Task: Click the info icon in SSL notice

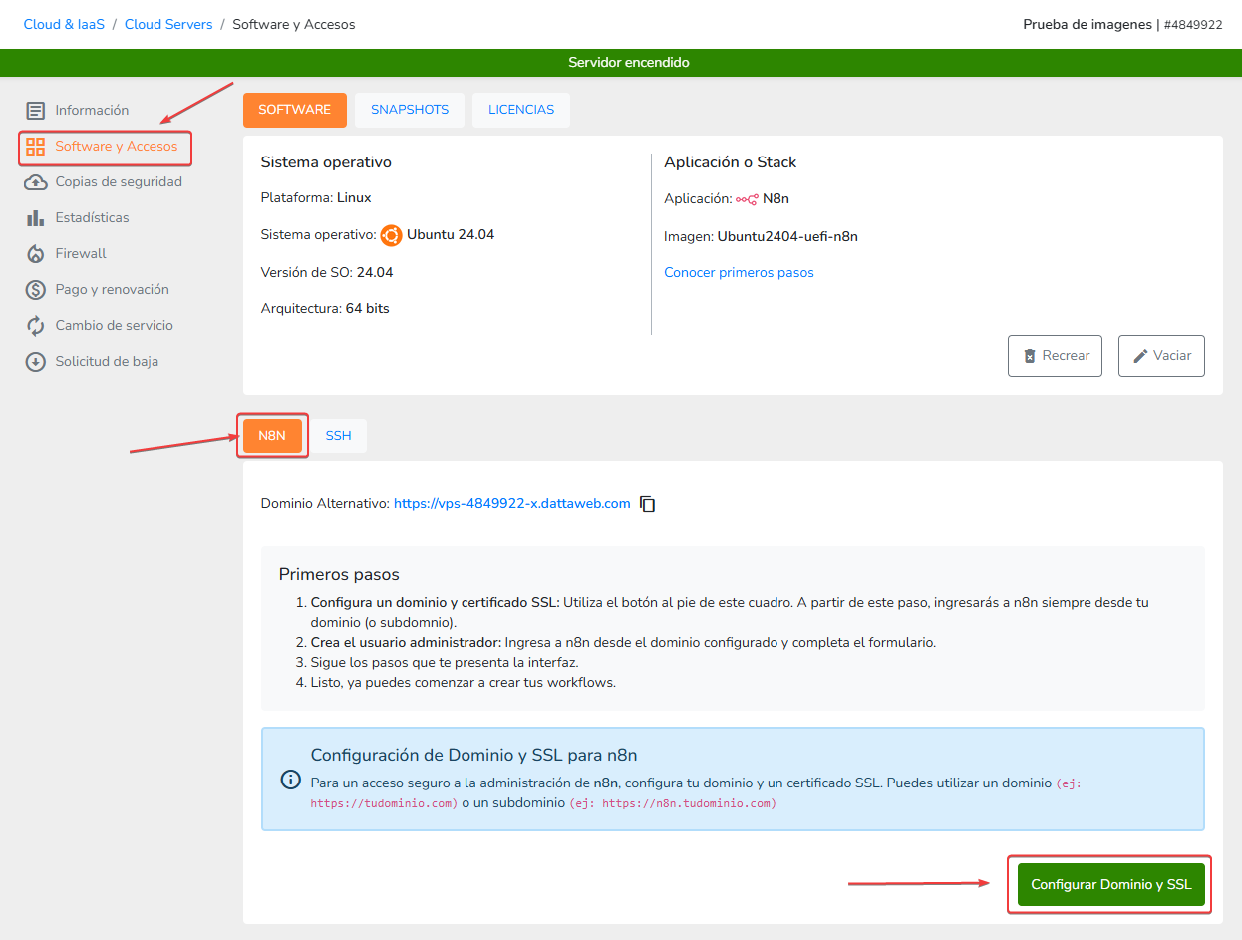Action: 291,779
